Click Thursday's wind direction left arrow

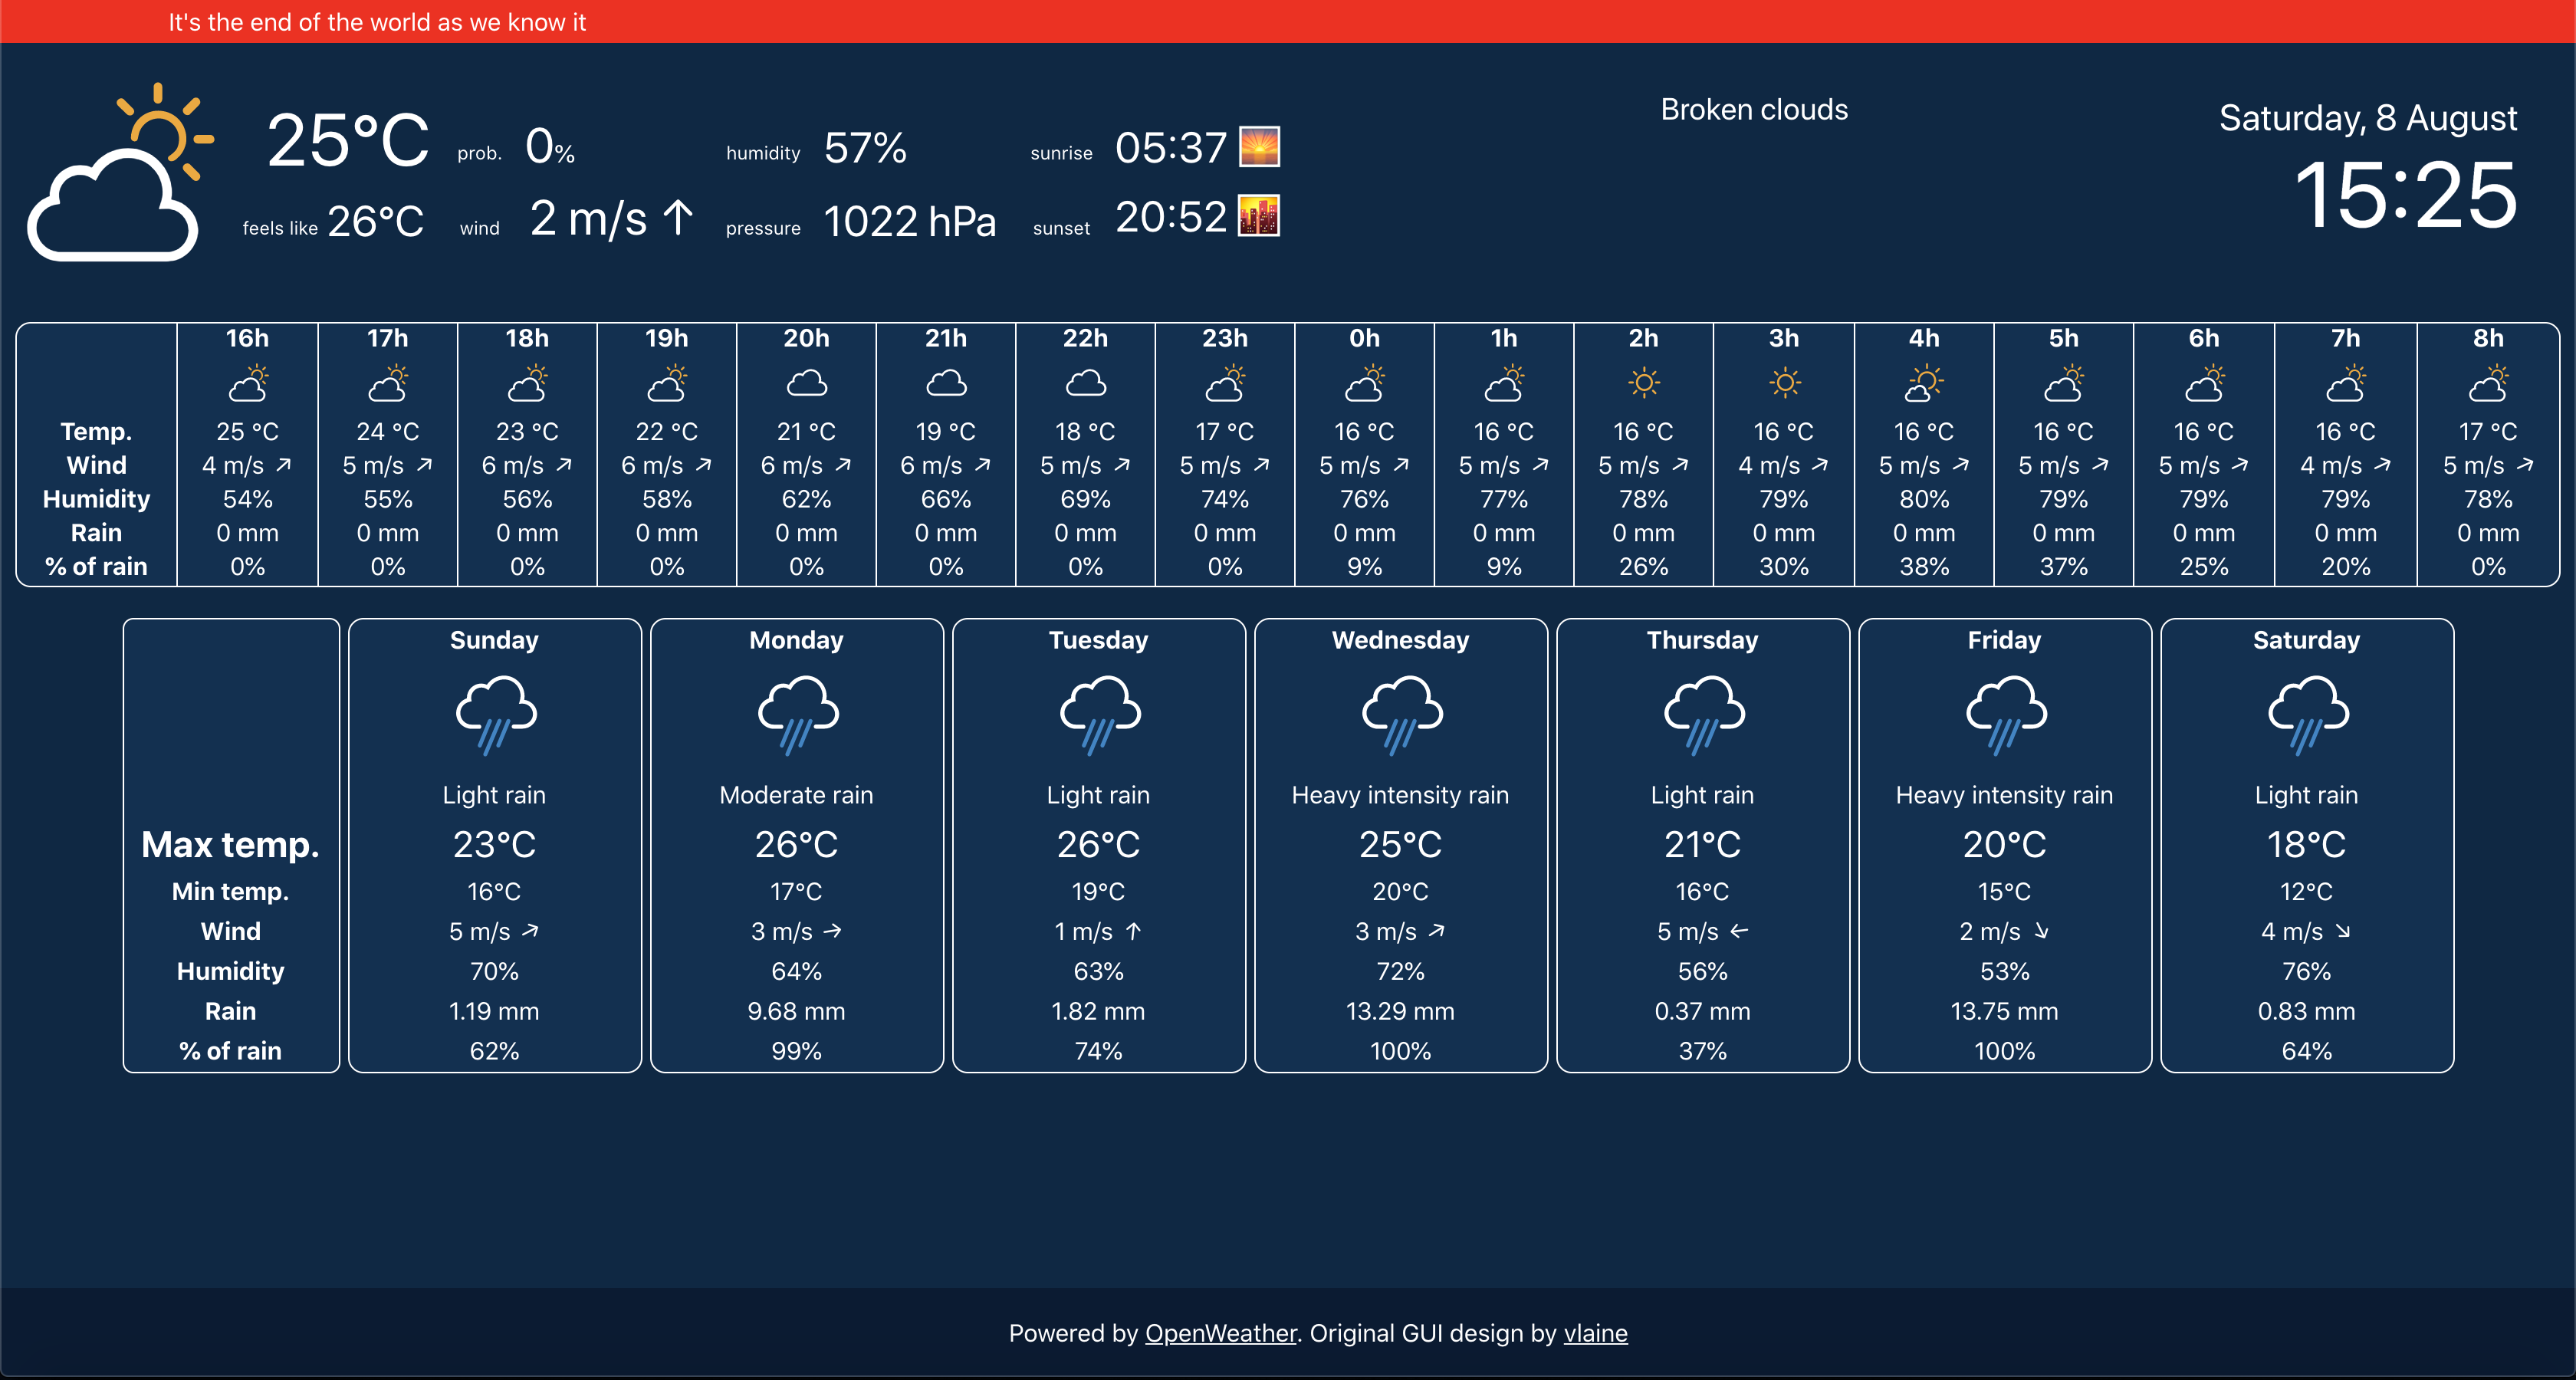(1739, 931)
